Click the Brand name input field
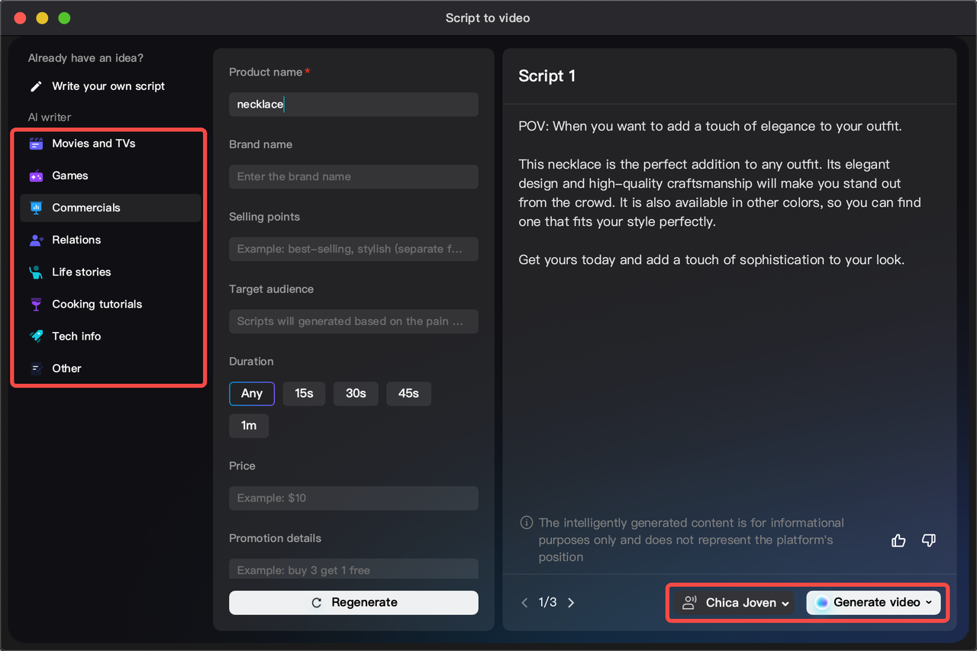 pos(353,176)
